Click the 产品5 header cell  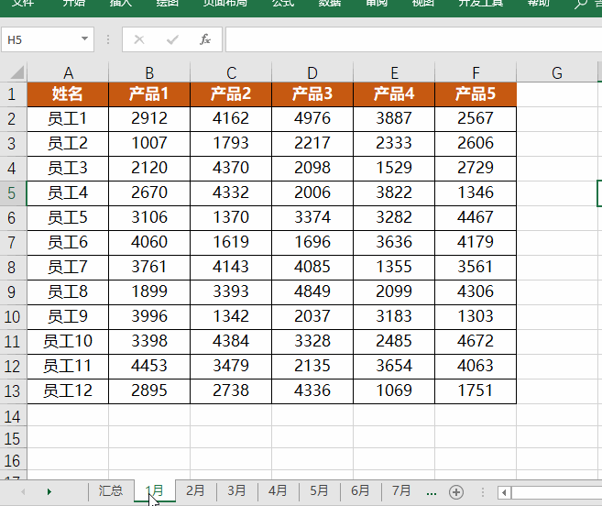click(476, 94)
